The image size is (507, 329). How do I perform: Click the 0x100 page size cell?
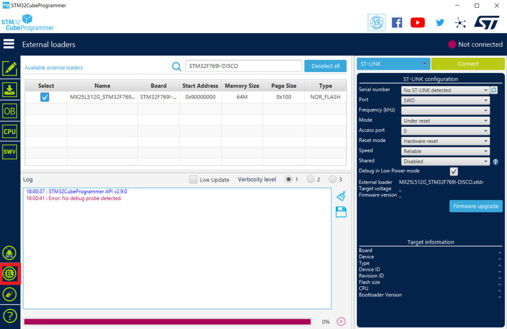coord(284,97)
